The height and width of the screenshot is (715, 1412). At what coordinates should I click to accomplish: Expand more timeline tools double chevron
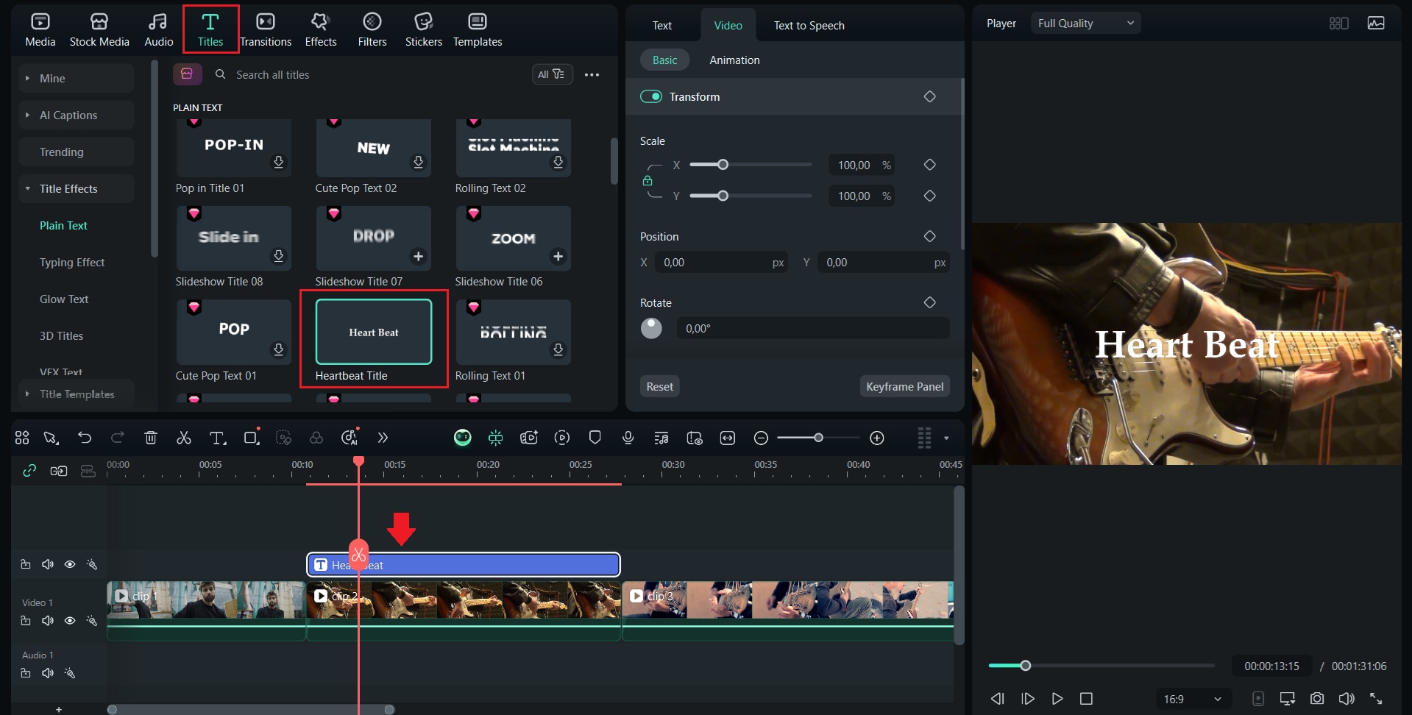pos(383,438)
